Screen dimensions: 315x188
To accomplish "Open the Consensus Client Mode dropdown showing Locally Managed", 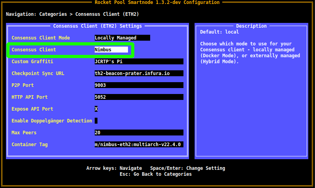I will [x=122, y=38].
